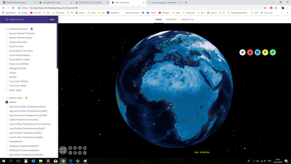Tick the Net Radiation checkbox
Screen dimensions: 291x164
point(7,142)
